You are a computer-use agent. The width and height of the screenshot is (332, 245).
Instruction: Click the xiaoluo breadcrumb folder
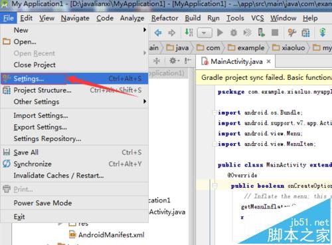(x=289, y=48)
